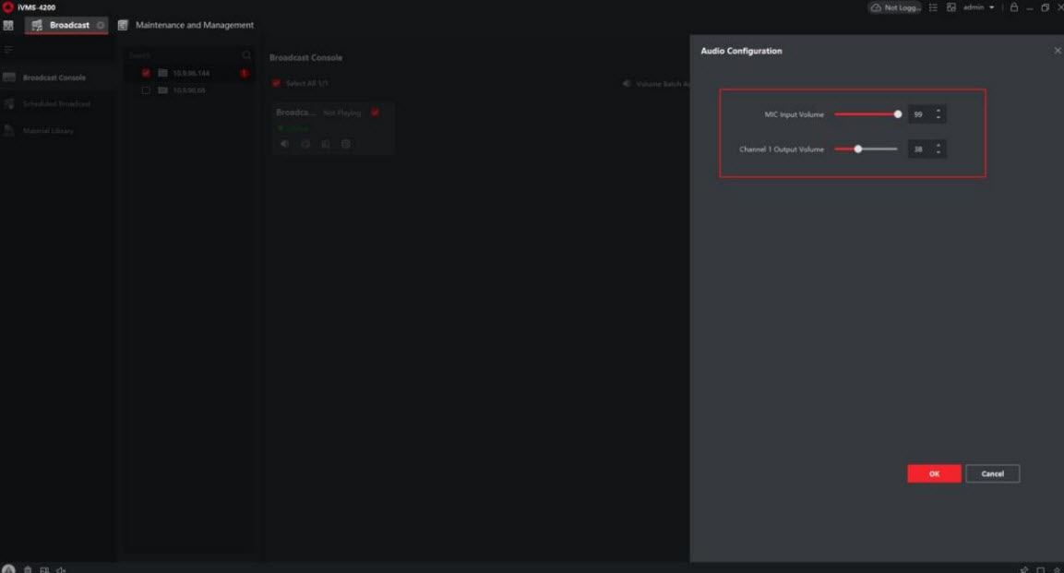
Task: Open the module grid menu icon
Action: (x=8, y=25)
